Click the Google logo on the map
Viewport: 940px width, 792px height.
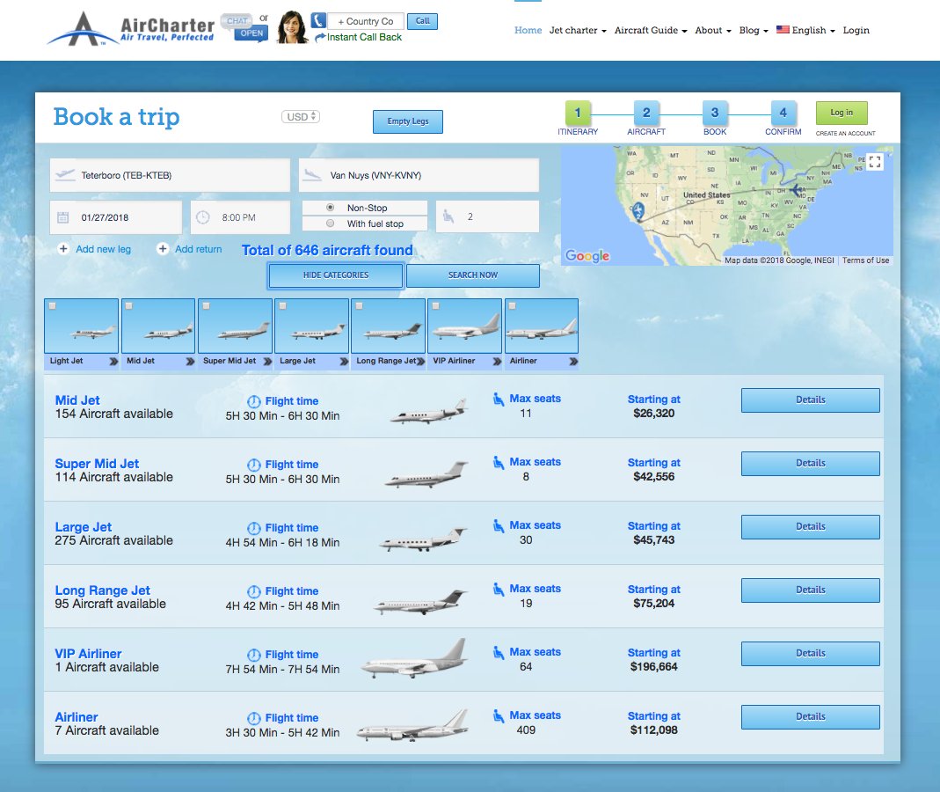coord(587,256)
